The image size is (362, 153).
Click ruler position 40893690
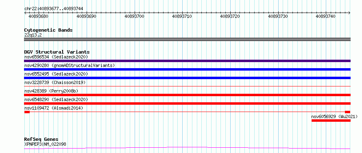point(86,16)
